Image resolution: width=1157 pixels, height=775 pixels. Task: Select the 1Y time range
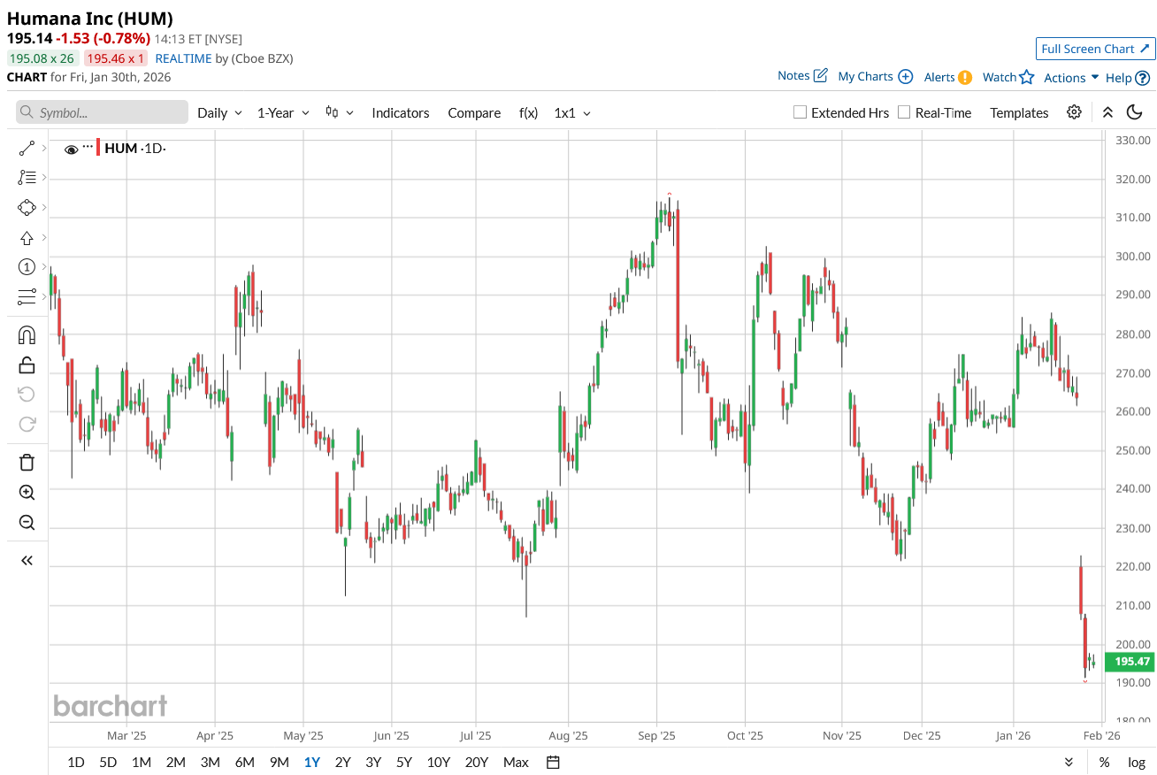pos(312,762)
